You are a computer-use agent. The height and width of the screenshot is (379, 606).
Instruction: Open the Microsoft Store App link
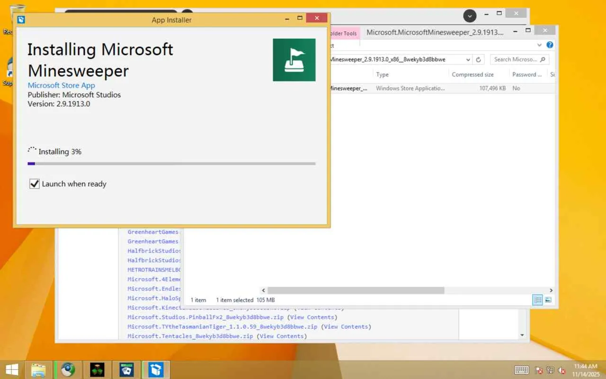pyautogui.click(x=61, y=85)
